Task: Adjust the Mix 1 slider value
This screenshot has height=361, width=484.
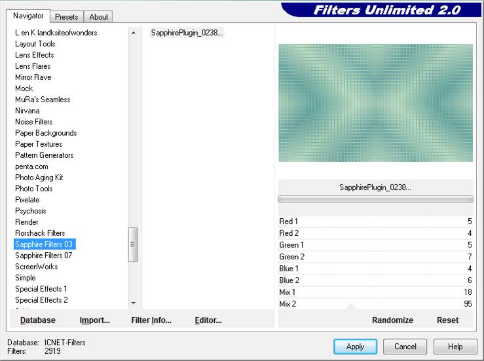Action: click(375, 292)
